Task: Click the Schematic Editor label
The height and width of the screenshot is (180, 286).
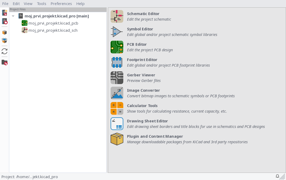Action: [143, 14]
